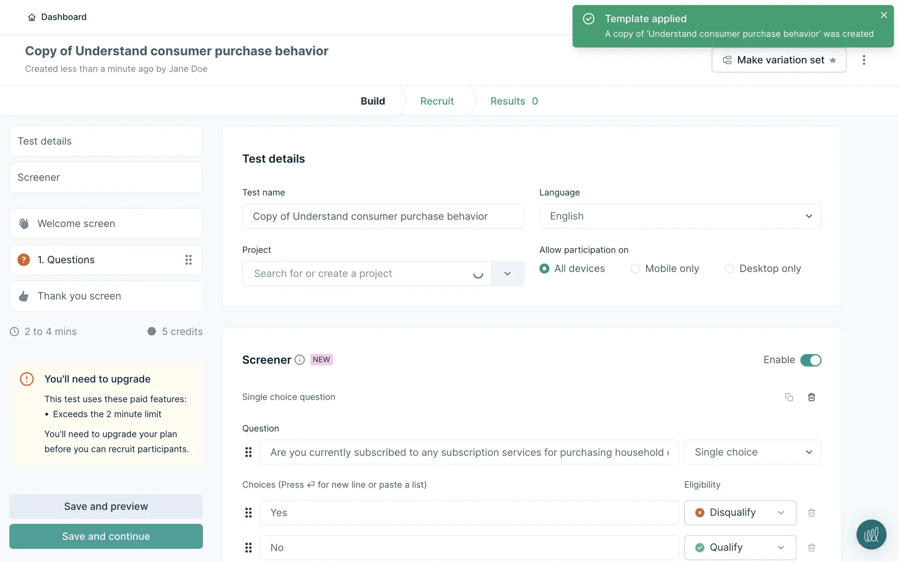The height and width of the screenshot is (562, 899).
Task: Dismiss the Template applied notification
Action: 884,15
